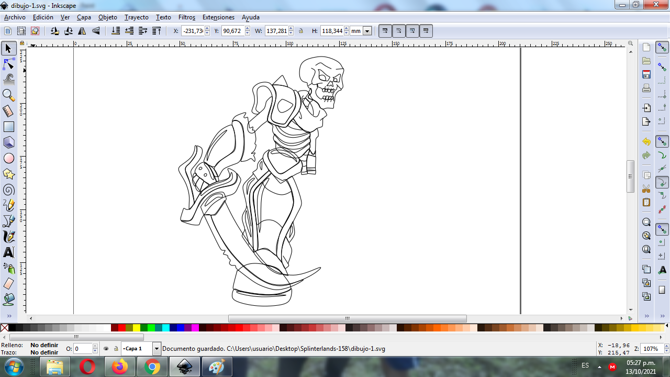This screenshot has height=377, width=670.
Task: Open the Trayecto menu
Action: point(137,17)
